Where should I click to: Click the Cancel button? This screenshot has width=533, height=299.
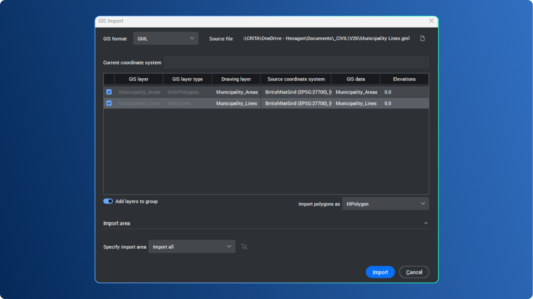pyautogui.click(x=413, y=272)
